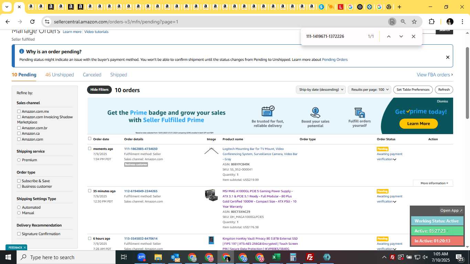This screenshot has height=264, width=470.
Task: Open File Explorer from the taskbar
Action: pos(158,257)
